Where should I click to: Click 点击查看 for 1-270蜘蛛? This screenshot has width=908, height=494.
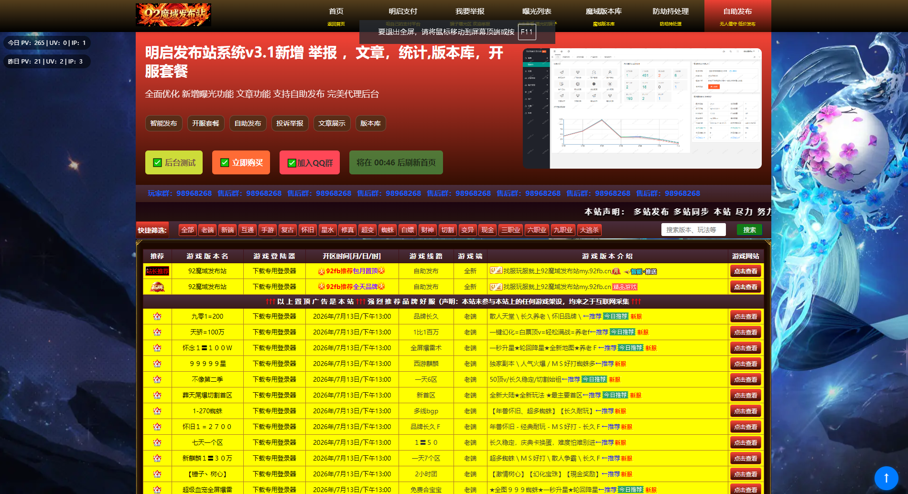[746, 411]
